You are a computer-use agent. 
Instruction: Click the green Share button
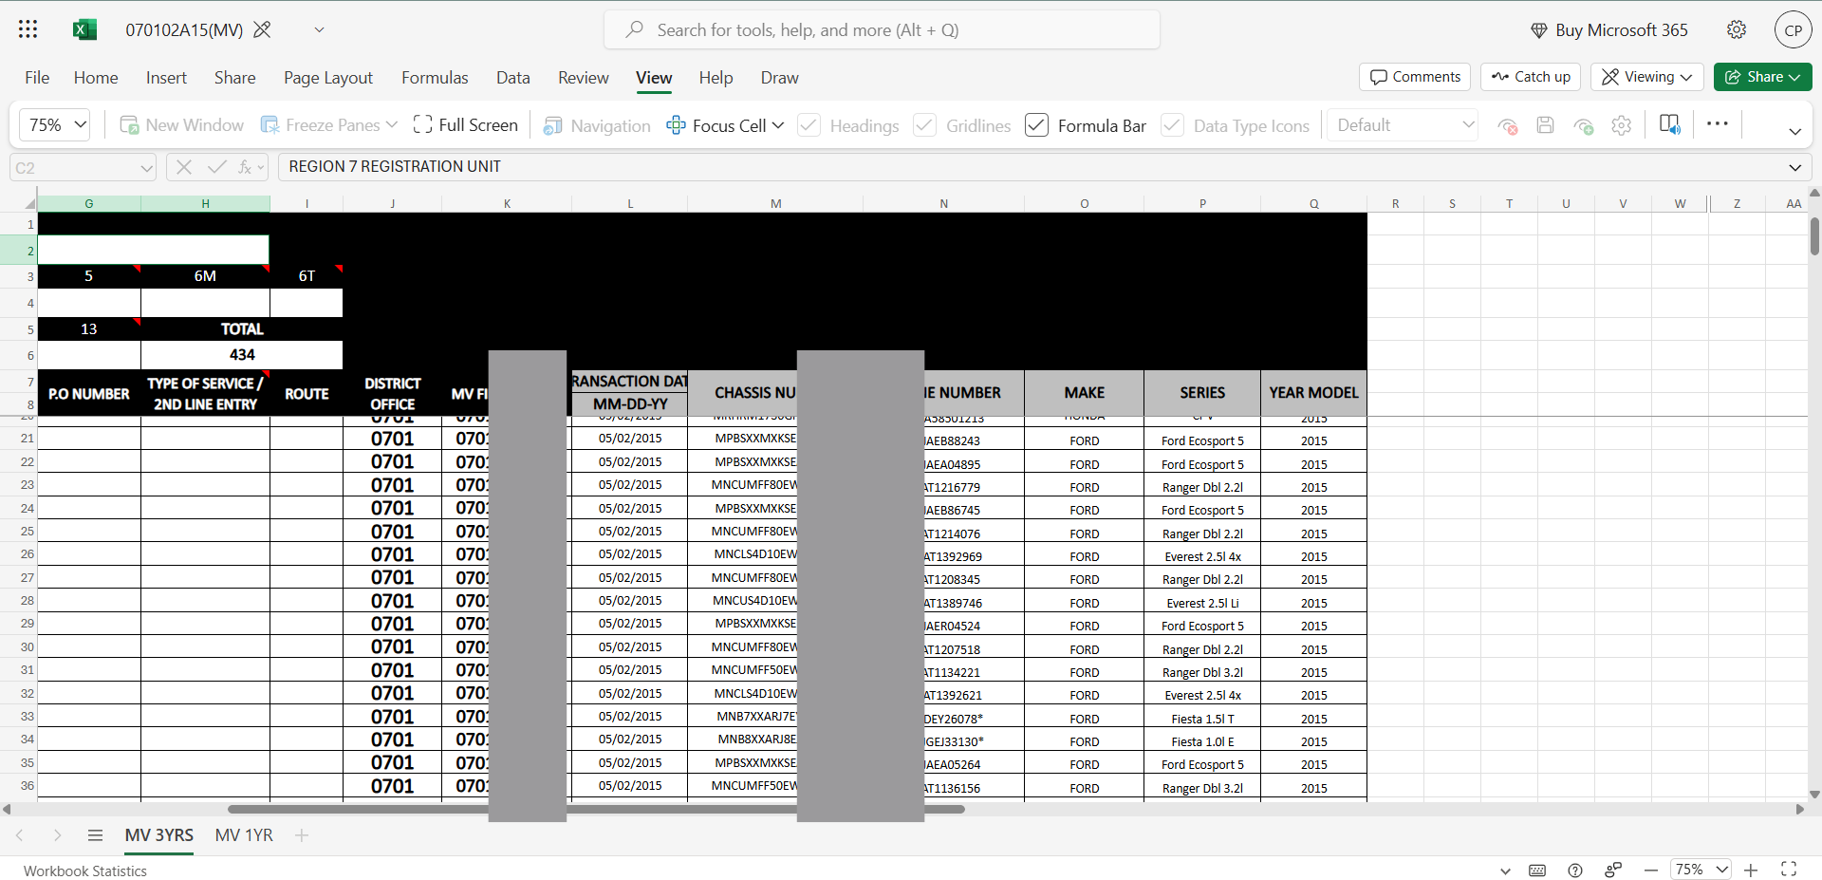tap(1762, 77)
